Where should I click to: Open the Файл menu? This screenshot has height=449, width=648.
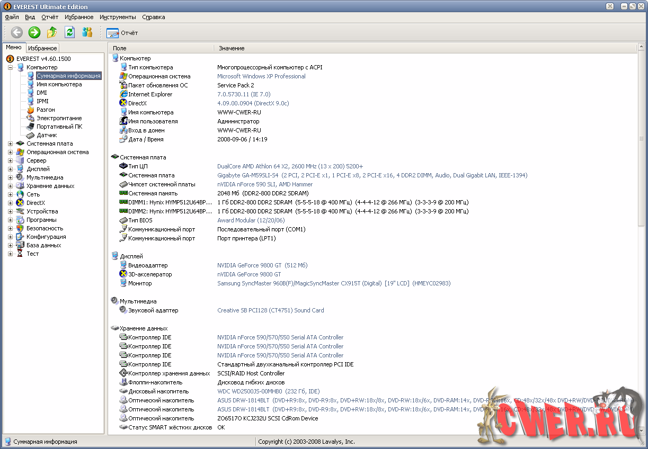[x=12, y=17]
